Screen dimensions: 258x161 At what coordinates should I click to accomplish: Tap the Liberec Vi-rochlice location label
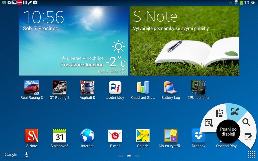click(85, 58)
